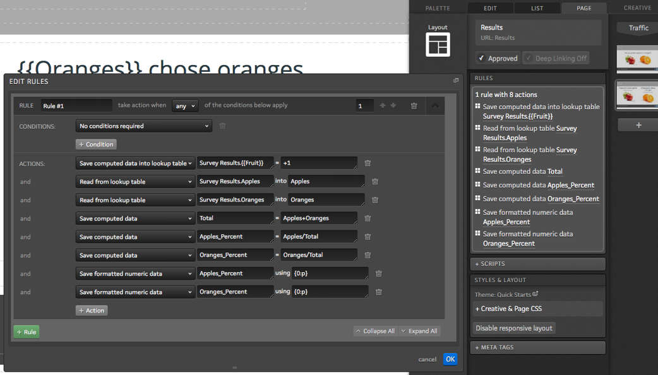This screenshot has width=658, height=375.
Task: Expand All rules
Action: click(419, 331)
